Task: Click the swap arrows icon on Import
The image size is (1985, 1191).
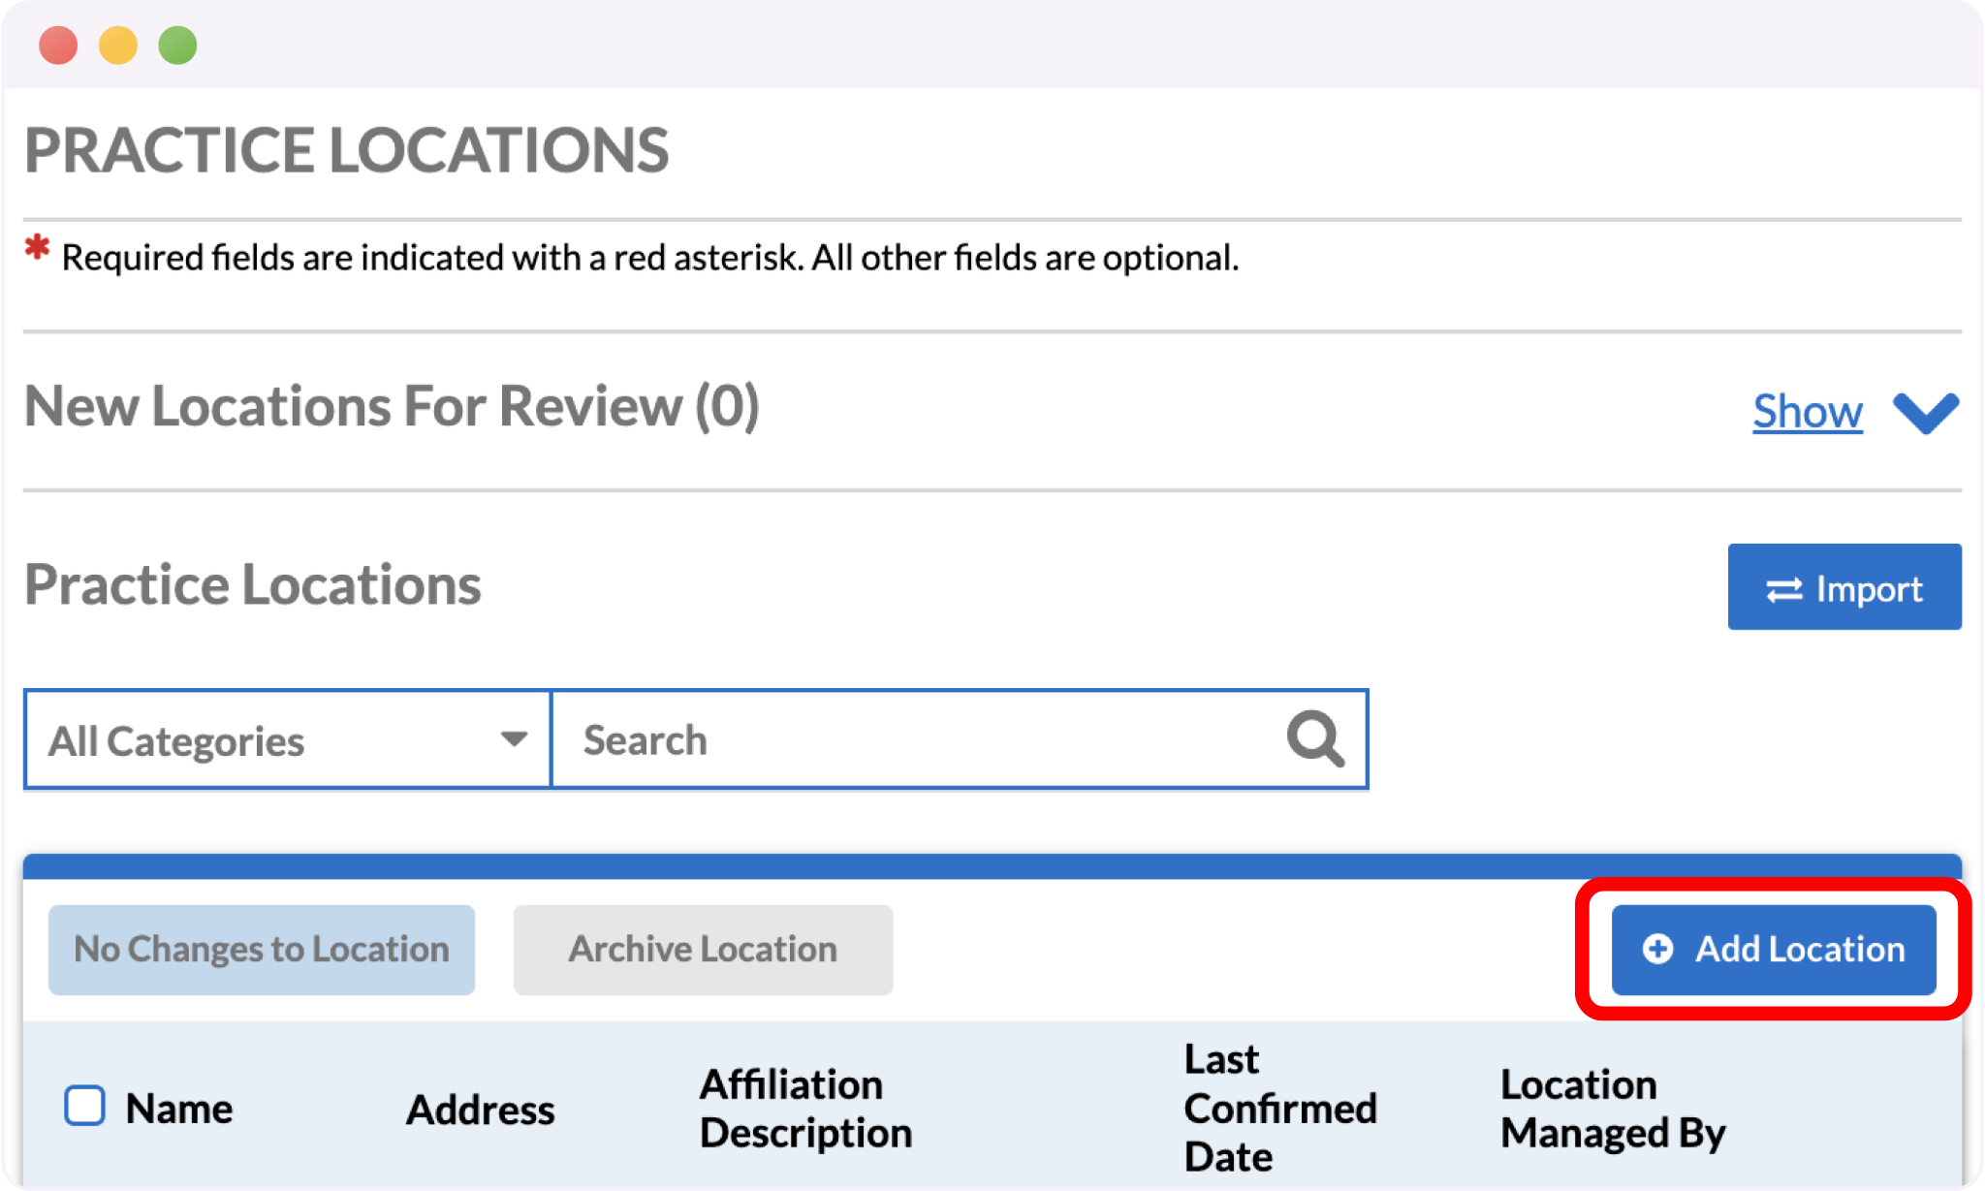Action: (1783, 589)
